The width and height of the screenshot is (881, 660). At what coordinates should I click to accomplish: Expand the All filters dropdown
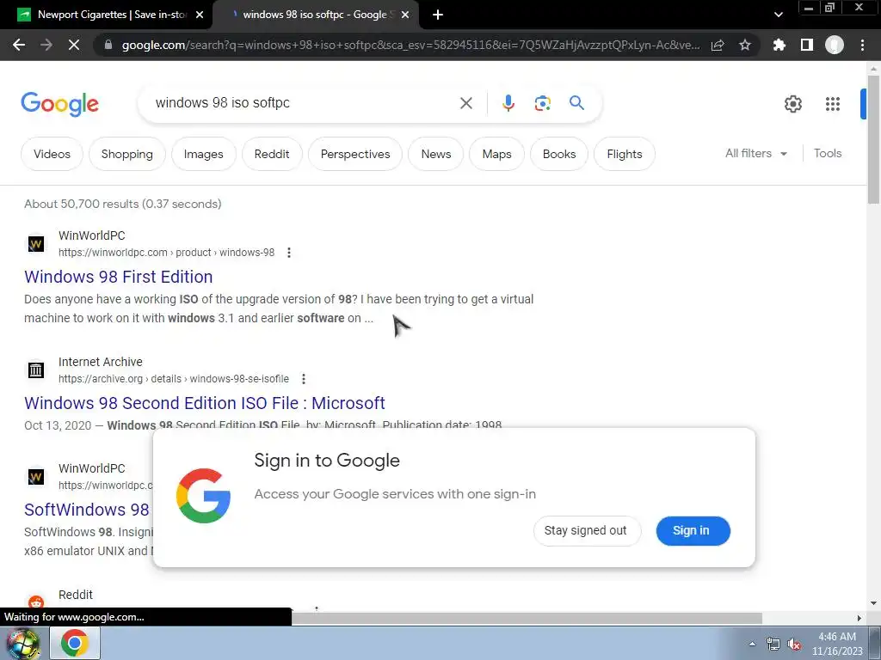755,153
